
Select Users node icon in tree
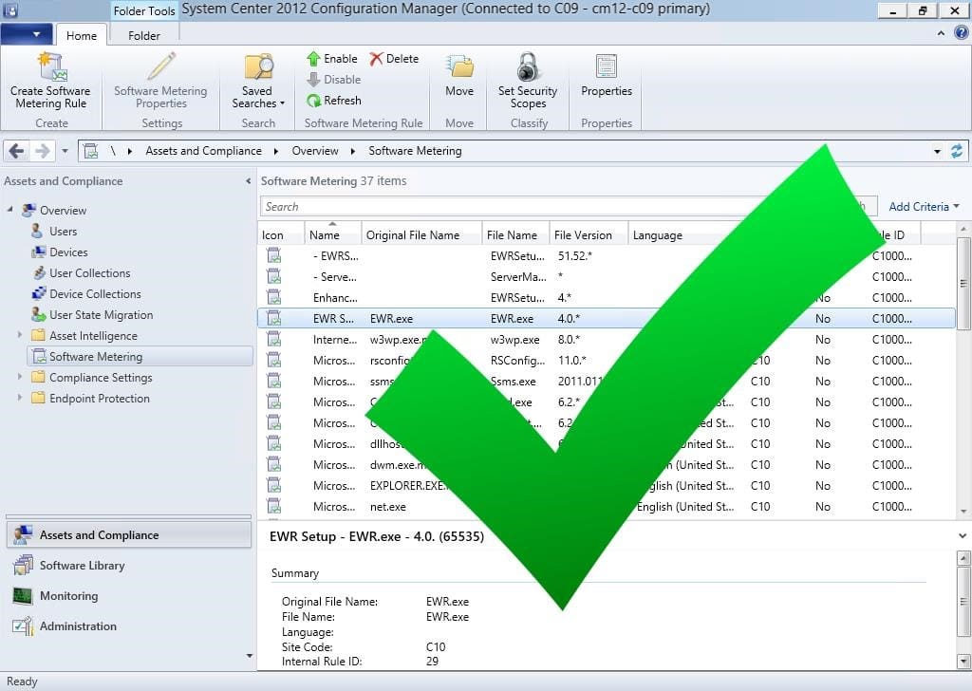pyautogui.click(x=37, y=232)
